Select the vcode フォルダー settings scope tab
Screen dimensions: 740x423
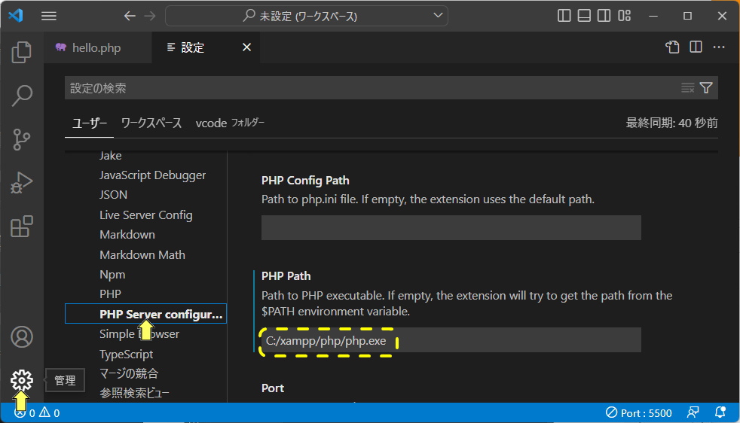pos(230,123)
